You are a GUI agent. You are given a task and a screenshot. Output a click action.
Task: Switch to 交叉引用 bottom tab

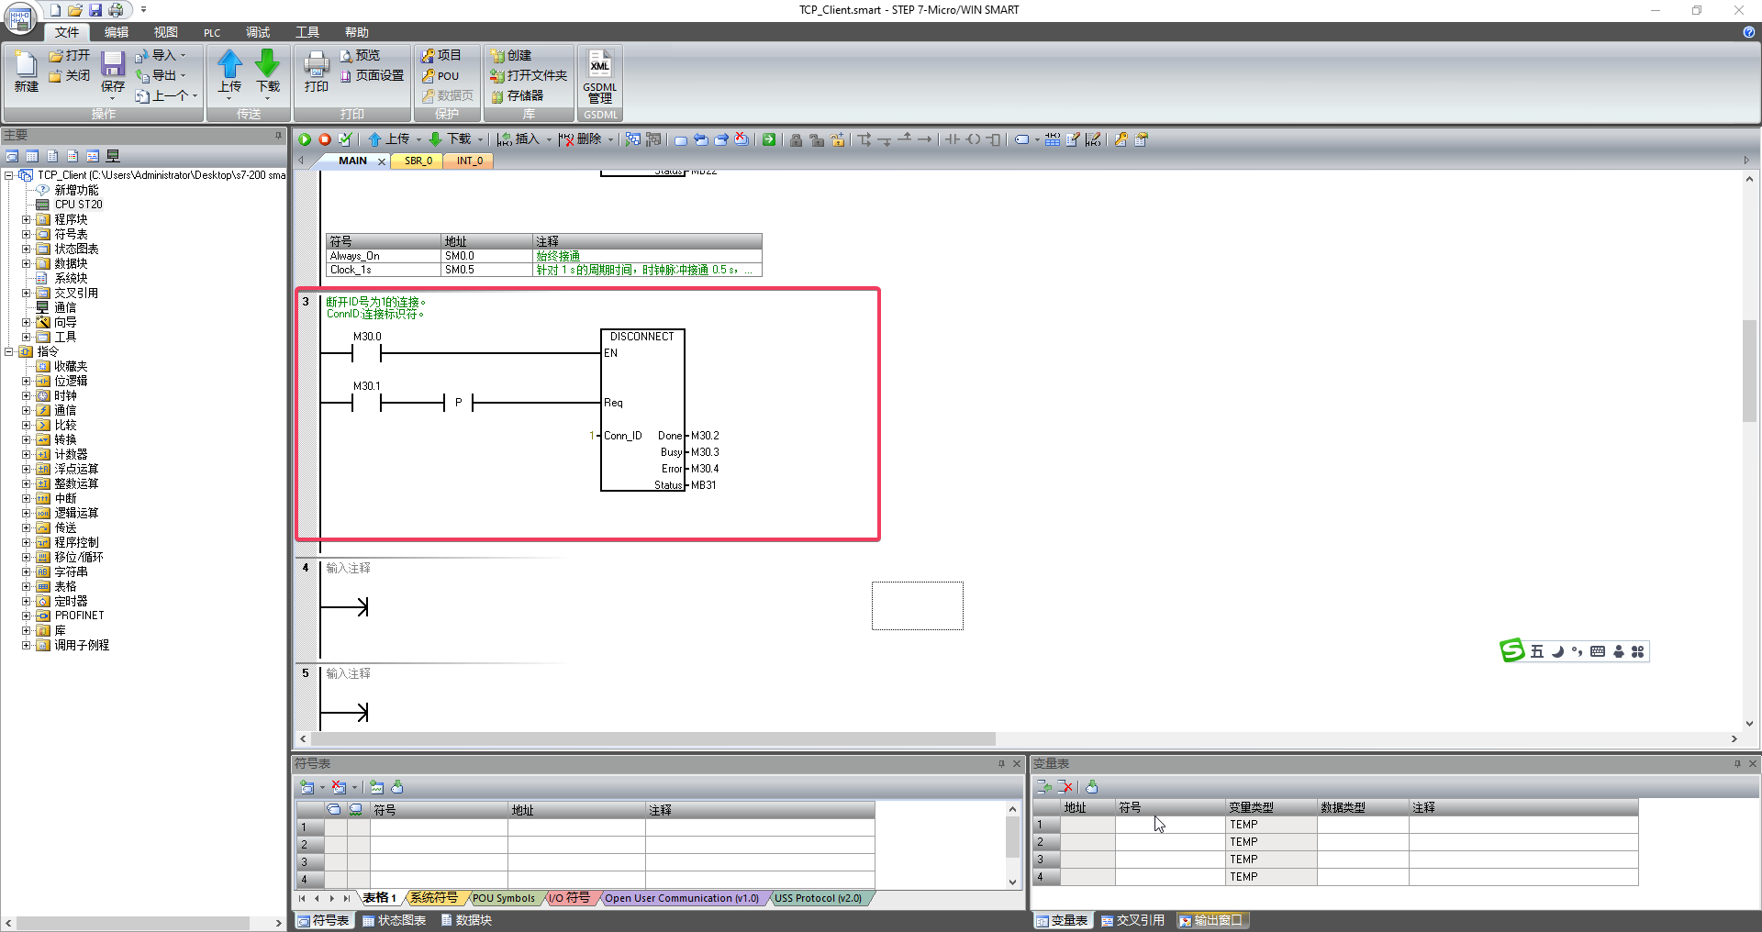pos(1132,920)
